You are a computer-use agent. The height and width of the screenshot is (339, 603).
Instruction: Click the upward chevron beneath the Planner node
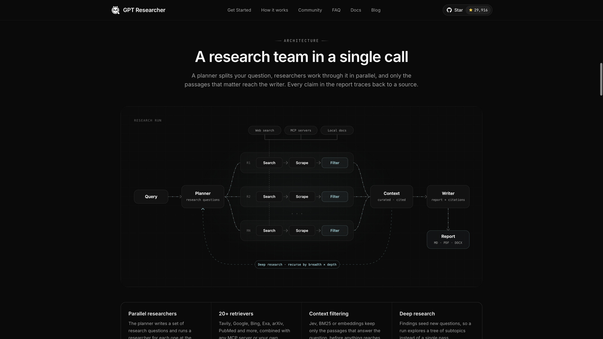click(x=203, y=209)
